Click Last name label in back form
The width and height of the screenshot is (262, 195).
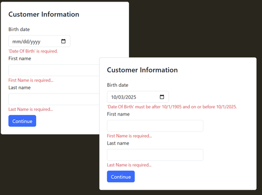[x=19, y=87]
